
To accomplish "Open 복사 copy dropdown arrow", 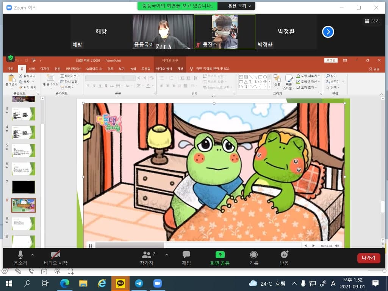I will 33,82.
